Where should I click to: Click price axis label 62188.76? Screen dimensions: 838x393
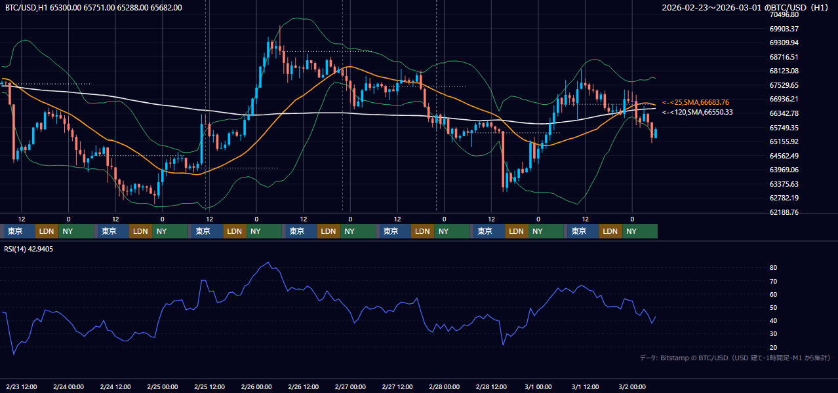[784, 212]
